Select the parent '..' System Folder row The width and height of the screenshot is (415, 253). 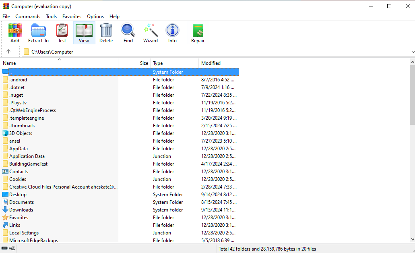click(120, 72)
